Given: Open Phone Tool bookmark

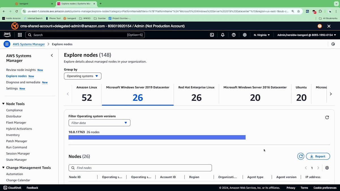Looking at the screenshot, I should (53, 18).
